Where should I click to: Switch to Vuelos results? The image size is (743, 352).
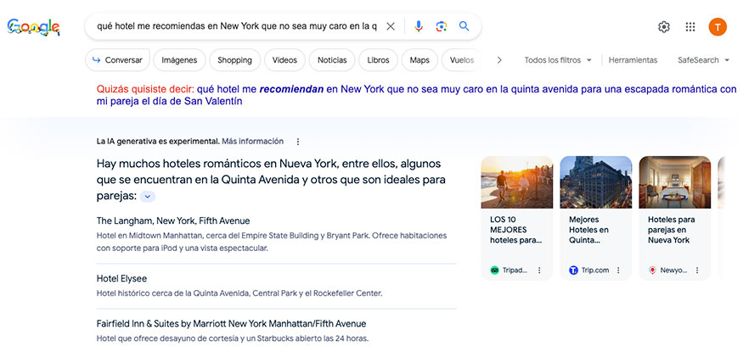coord(462,60)
